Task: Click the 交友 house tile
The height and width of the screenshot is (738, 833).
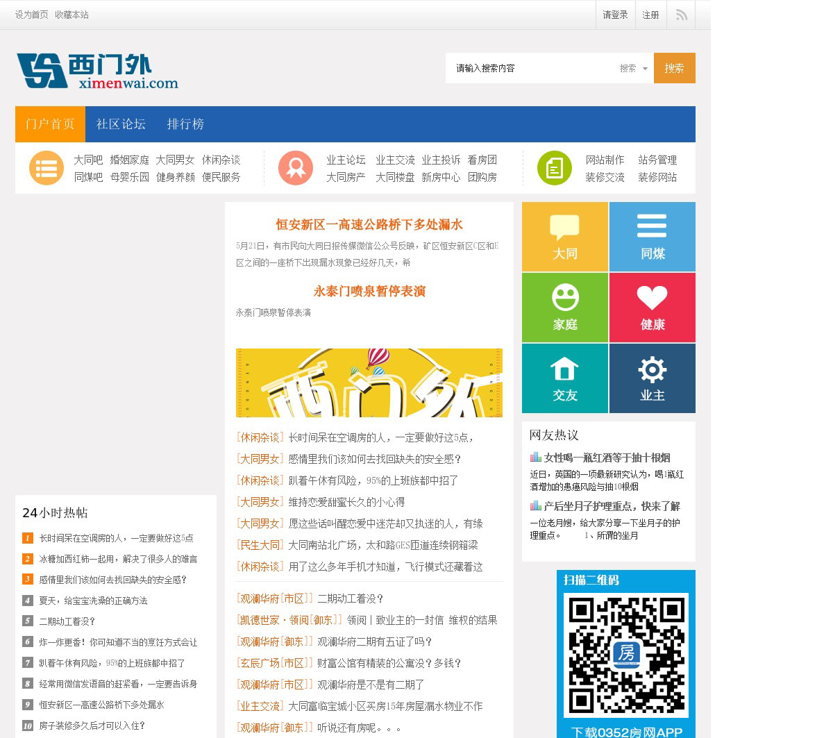Action: (565, 378)
